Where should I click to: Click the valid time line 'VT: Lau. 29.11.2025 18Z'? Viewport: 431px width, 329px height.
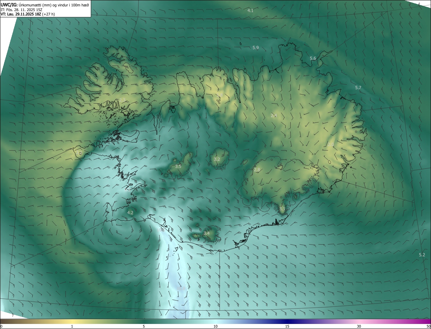click(x=21, y=14)
